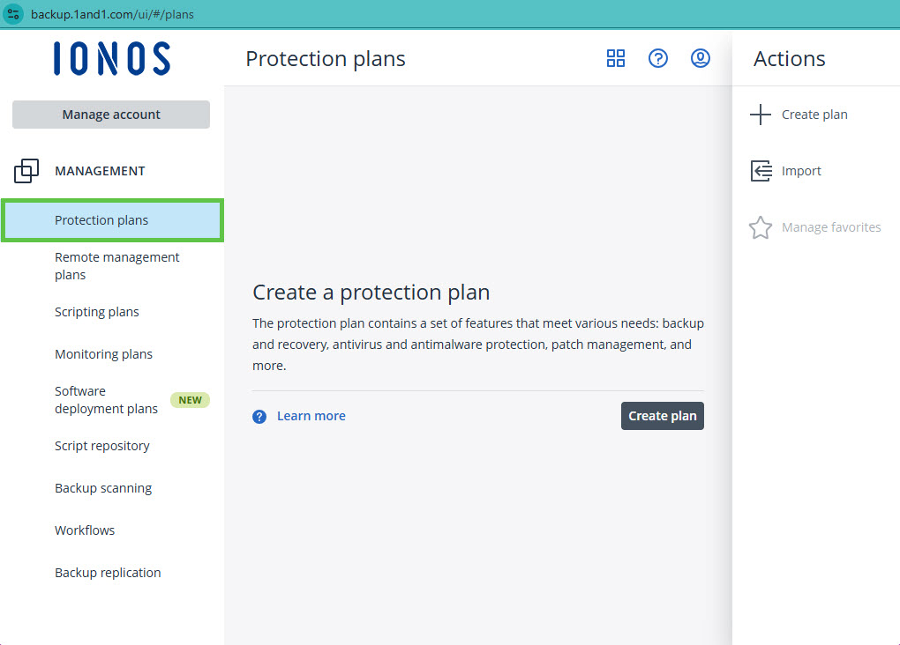
Task: Follow the Learn more link
Action: coord(311,416)
